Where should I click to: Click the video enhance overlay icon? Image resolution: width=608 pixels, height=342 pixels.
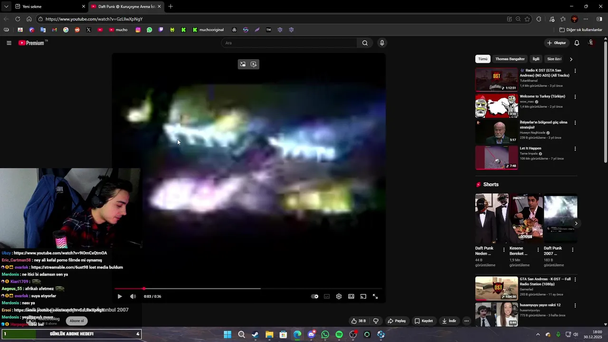click(254, 64)
